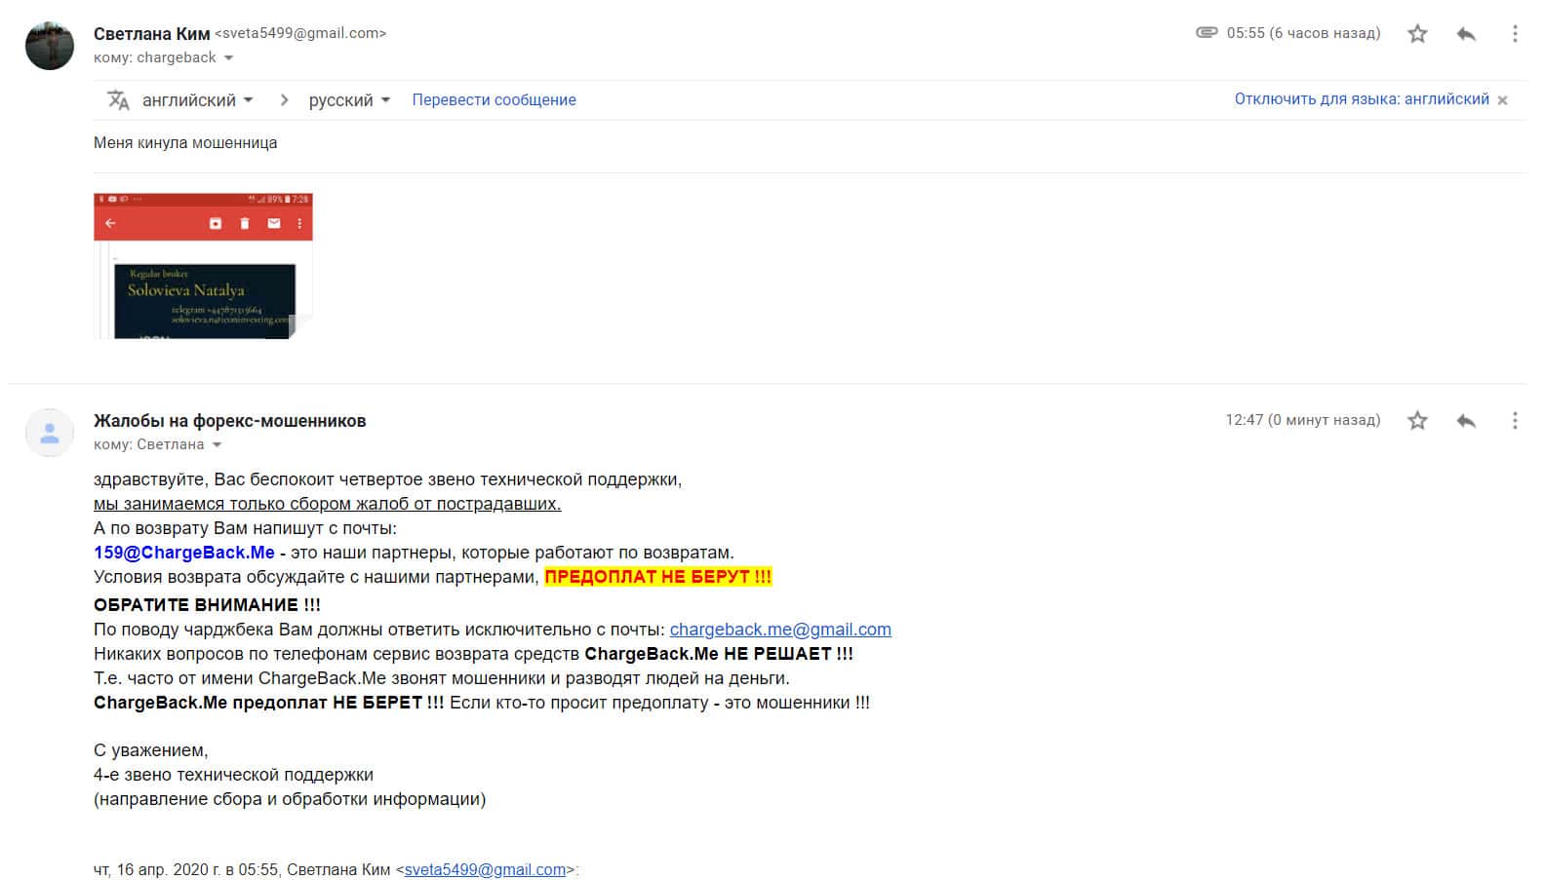The width and height of the screenshot is (1545, 880).
Task: Click the message text 'Меня кинула мошенница'
Action: click(185, 142)
